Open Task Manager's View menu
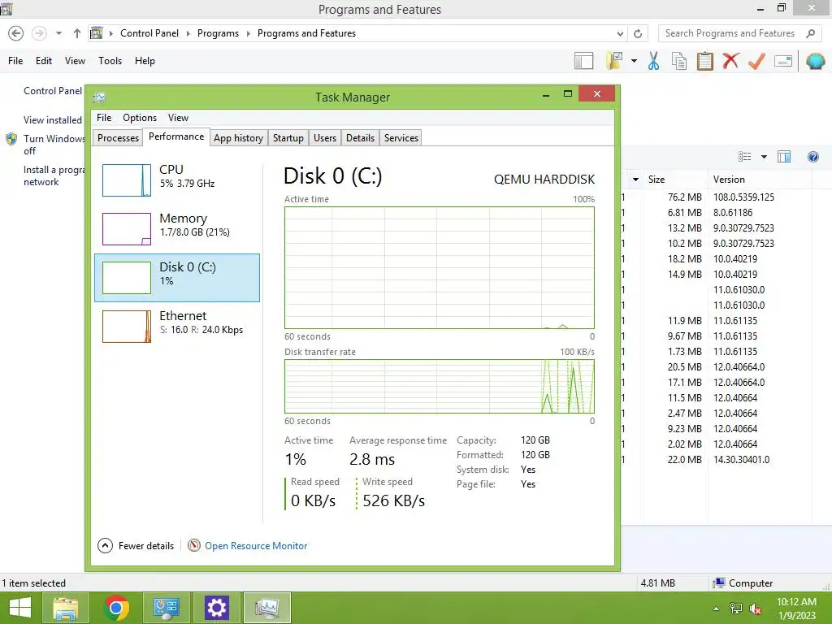This screenshot has width=832, height=624. [178, 118]
